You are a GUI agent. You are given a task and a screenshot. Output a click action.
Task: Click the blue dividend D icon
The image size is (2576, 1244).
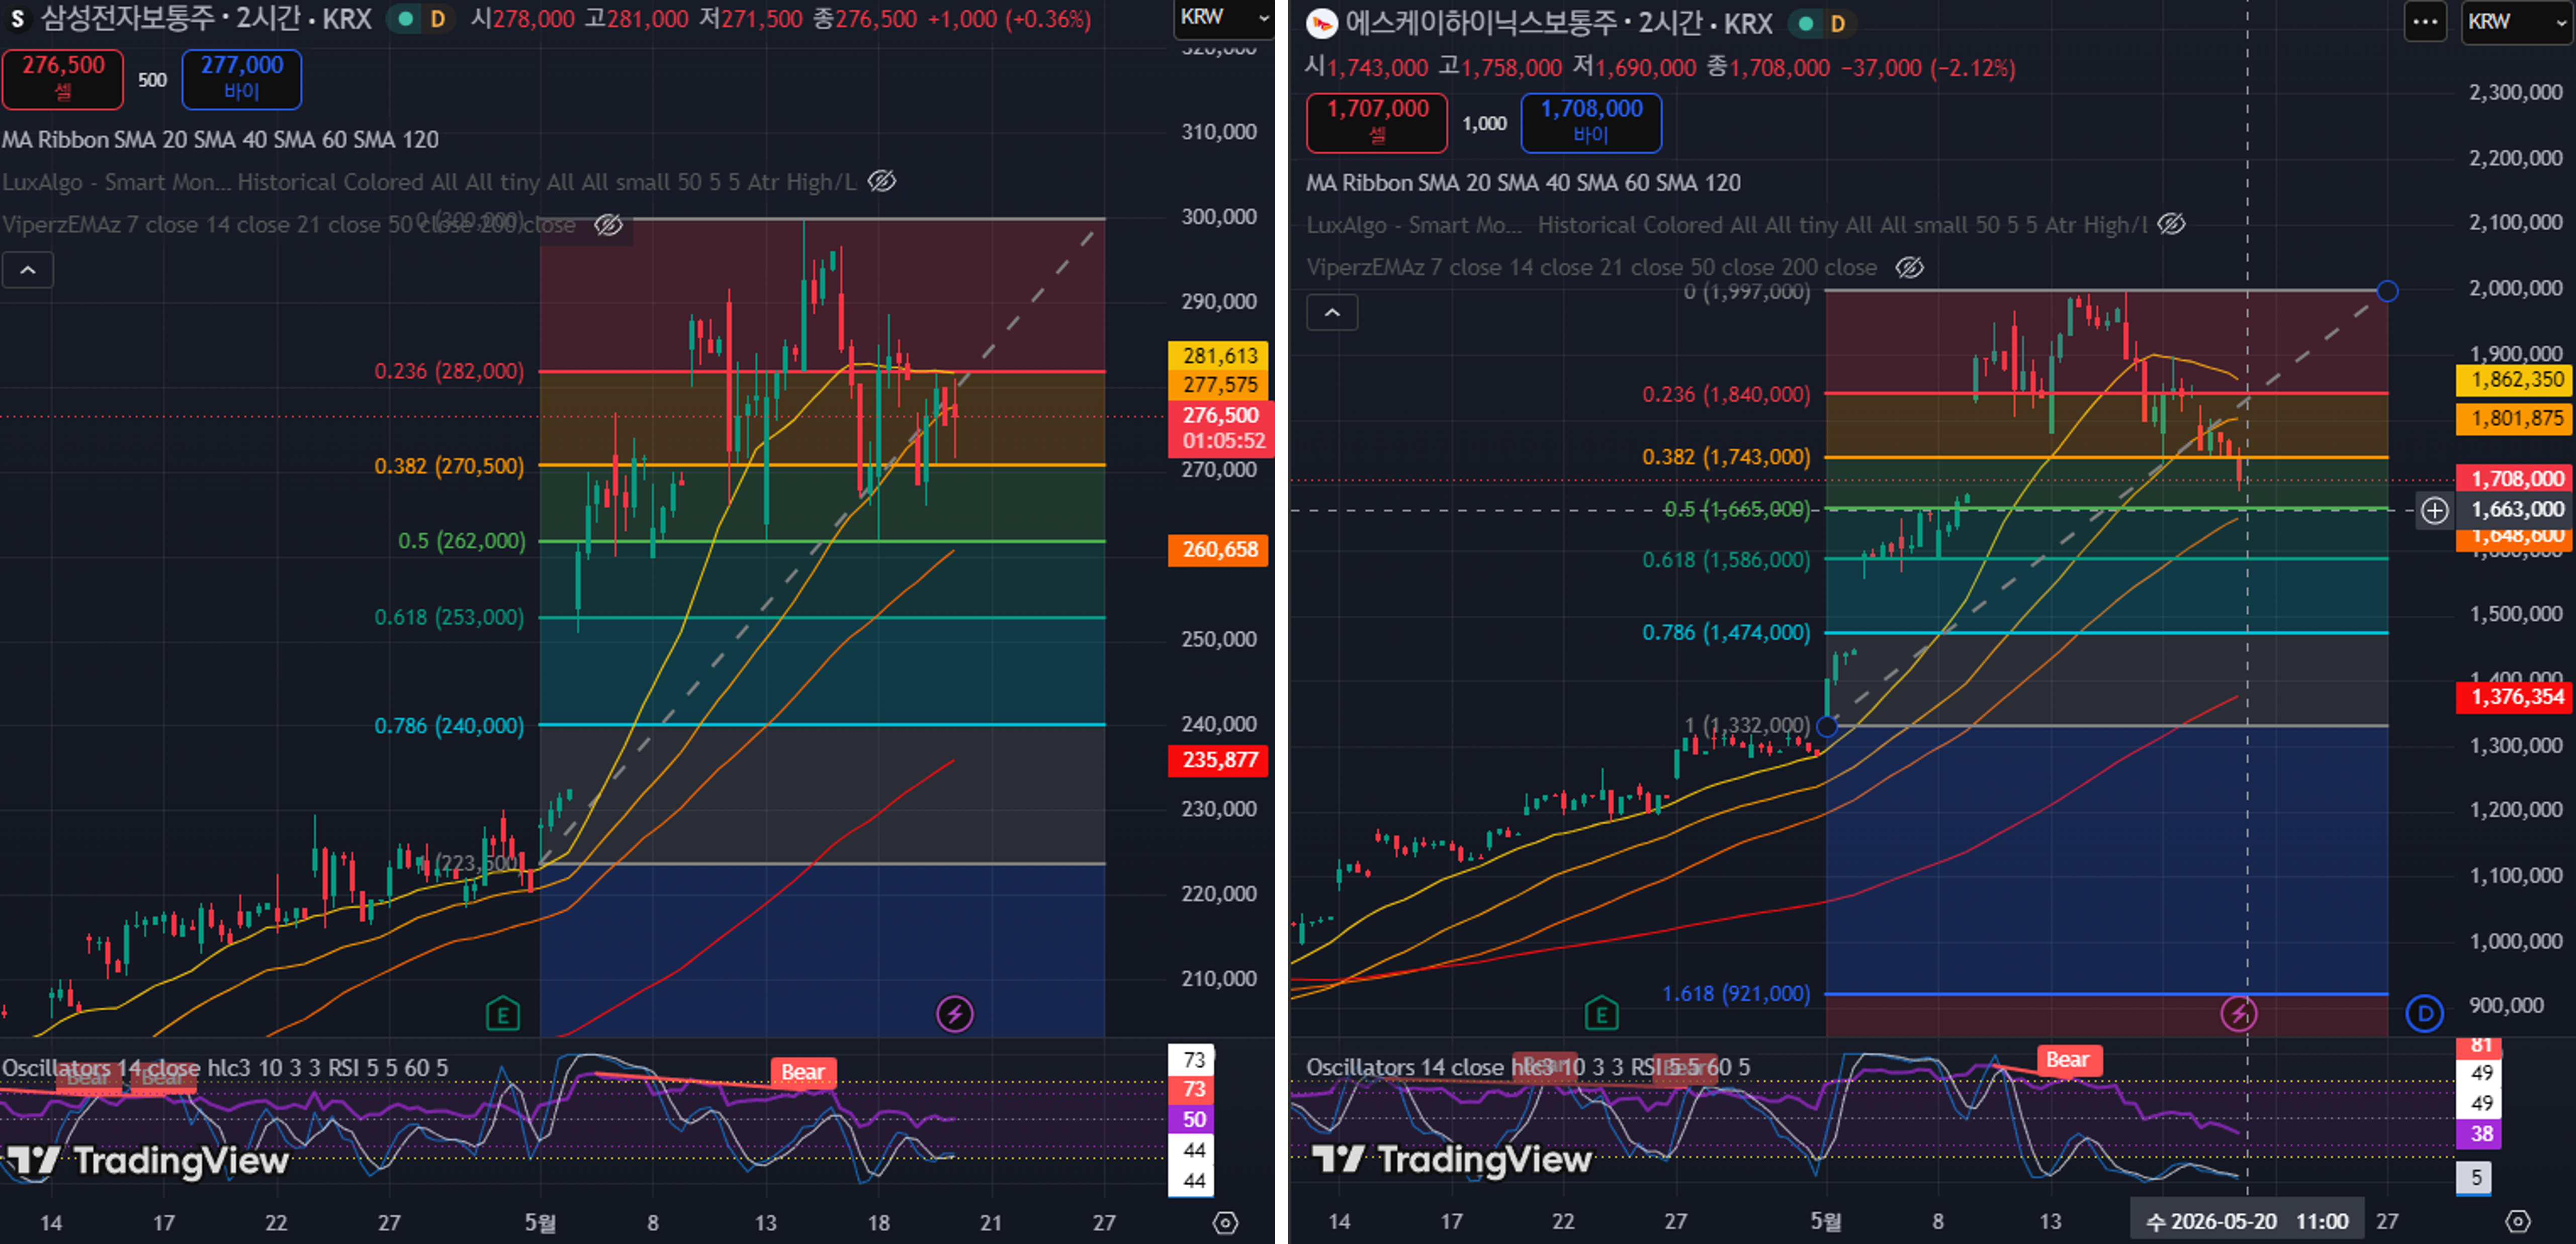(2424, 1014)
